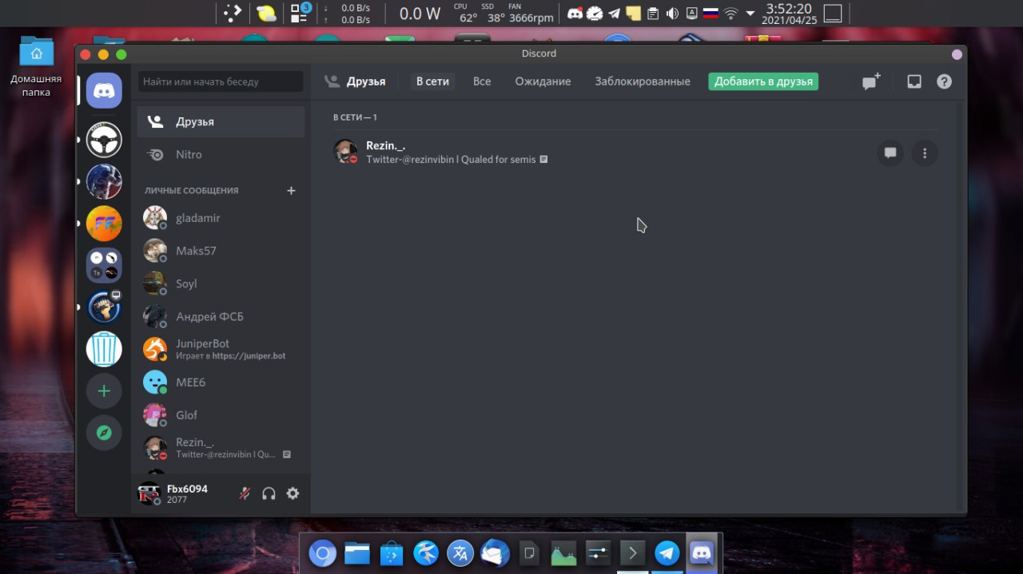Open the Rezin._. conversation in the DM list

[221, 448]
